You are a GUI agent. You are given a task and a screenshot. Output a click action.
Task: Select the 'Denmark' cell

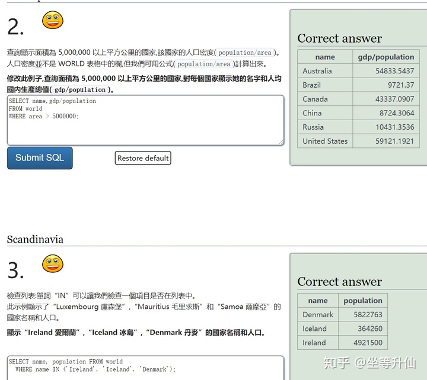tap(318, 314)
